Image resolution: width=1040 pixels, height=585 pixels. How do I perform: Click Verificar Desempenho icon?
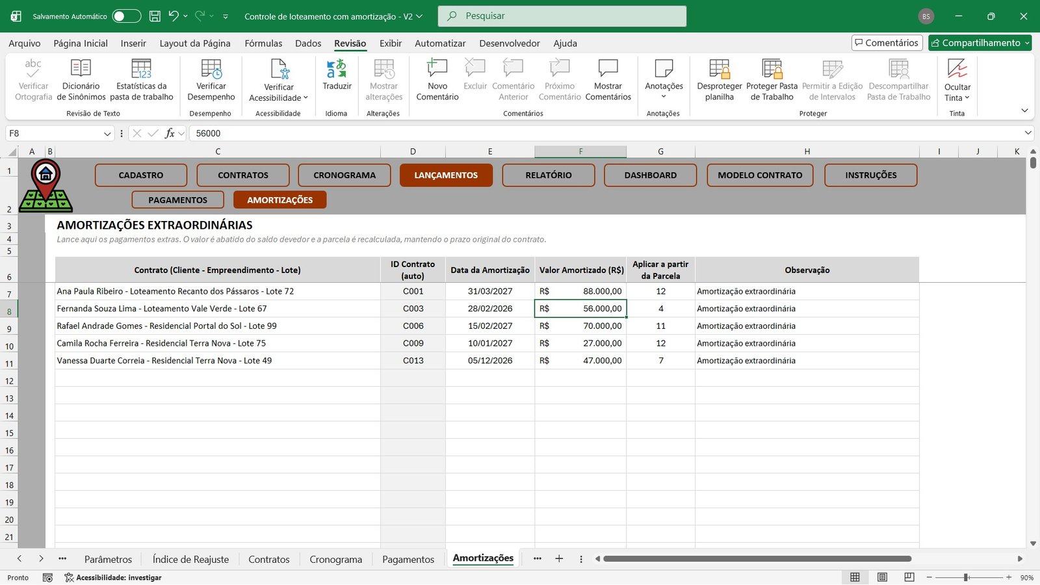point(211,68)
